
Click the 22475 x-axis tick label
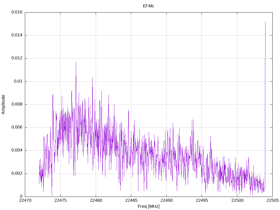click(x=60, y=200)
